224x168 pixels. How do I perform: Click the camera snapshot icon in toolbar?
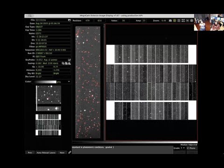click(x=170, y=21)
